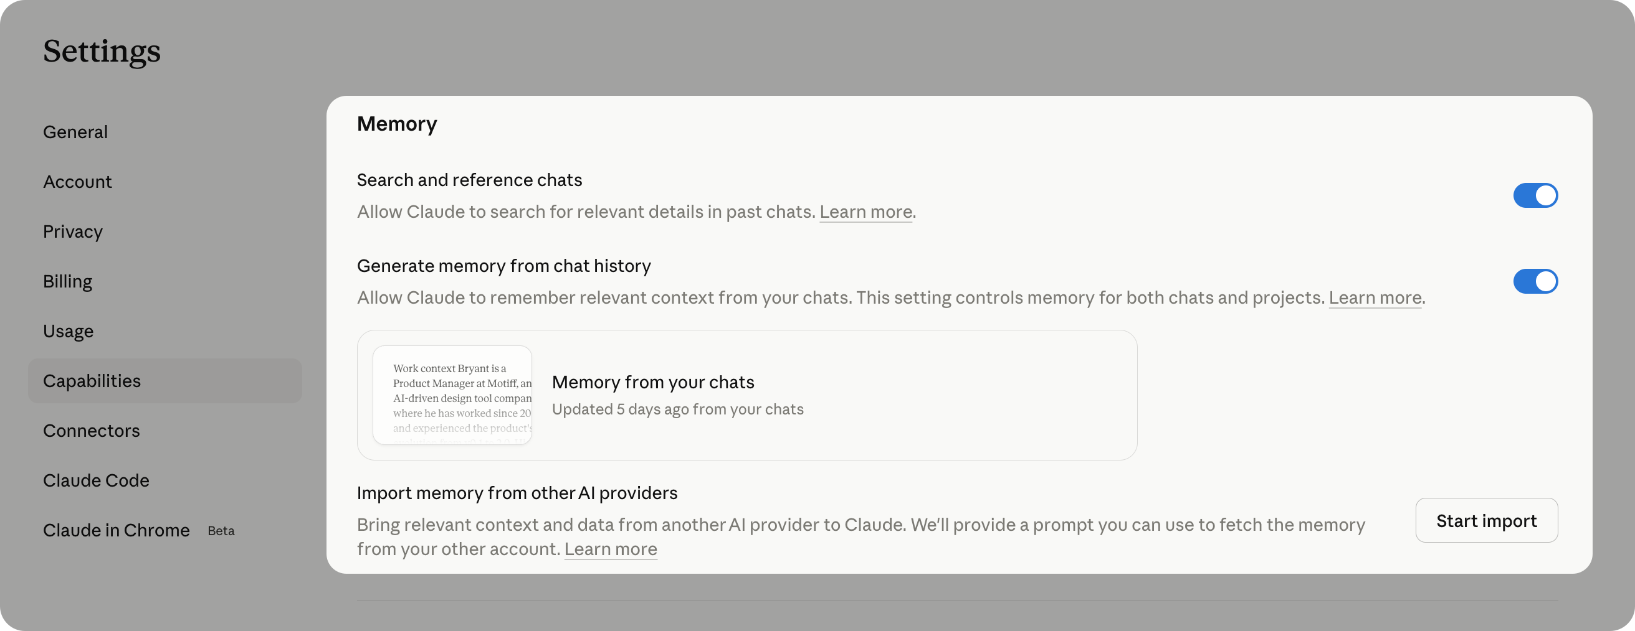The image size is (1635, 631).
Task: Navigate to Claude Code settings
Action: pos(96,480)
